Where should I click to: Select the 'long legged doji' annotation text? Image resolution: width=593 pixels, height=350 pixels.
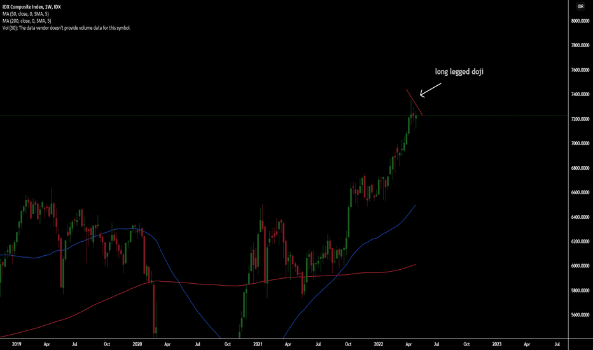(459, 71)
